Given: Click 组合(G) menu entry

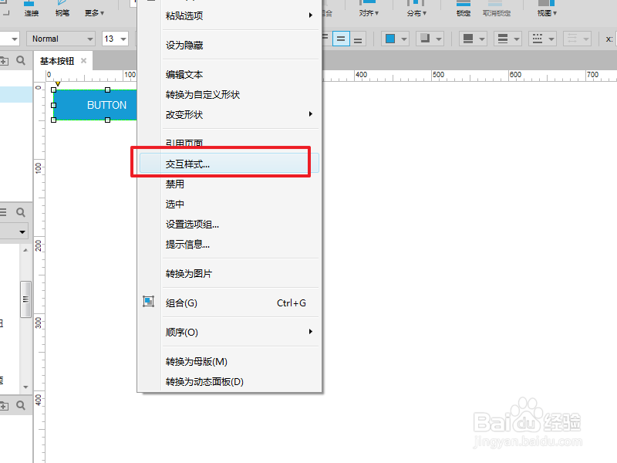Looking at the screenshot, I should pos(229,302).
